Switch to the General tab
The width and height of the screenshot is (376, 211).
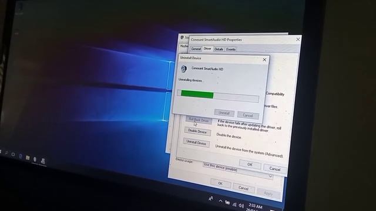(x=196, y=49)
